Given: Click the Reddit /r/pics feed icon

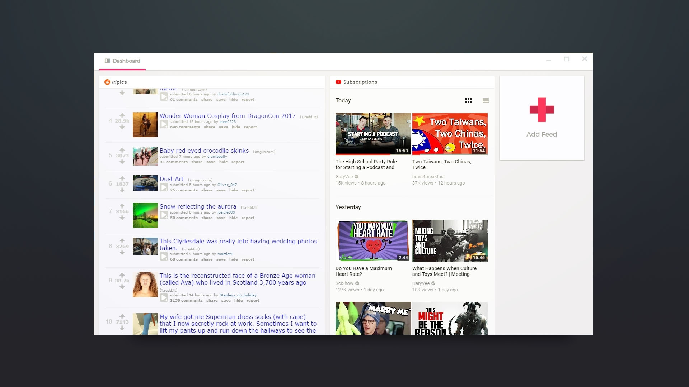Looking at the screenshot, I should (107, 82).
